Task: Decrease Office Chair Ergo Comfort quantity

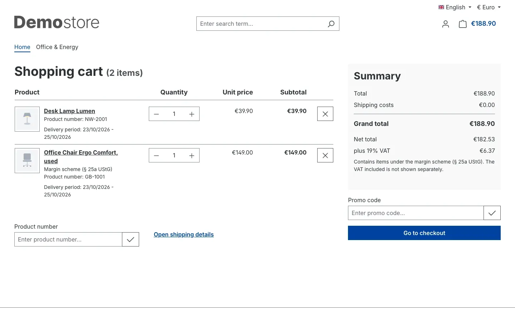Action: 156,156
